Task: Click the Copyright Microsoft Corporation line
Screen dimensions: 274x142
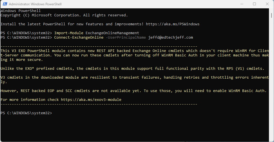Action: (x=64, y=15)
